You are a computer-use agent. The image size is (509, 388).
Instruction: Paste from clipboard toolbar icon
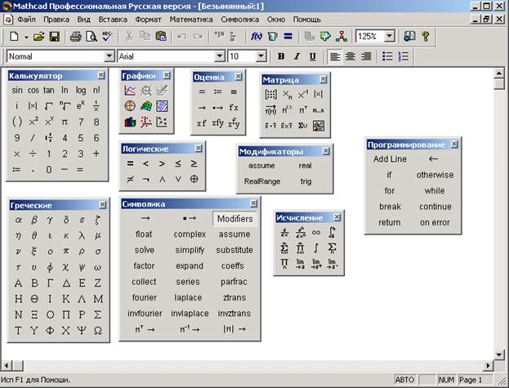click(x=161, y=36)
